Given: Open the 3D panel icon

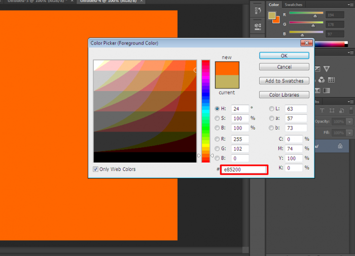Looking at the screenshot, I should coord(258,26).
